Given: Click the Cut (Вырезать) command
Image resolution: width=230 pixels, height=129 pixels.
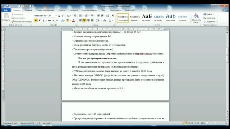Looking at the screenshot, I should (17, 14).
